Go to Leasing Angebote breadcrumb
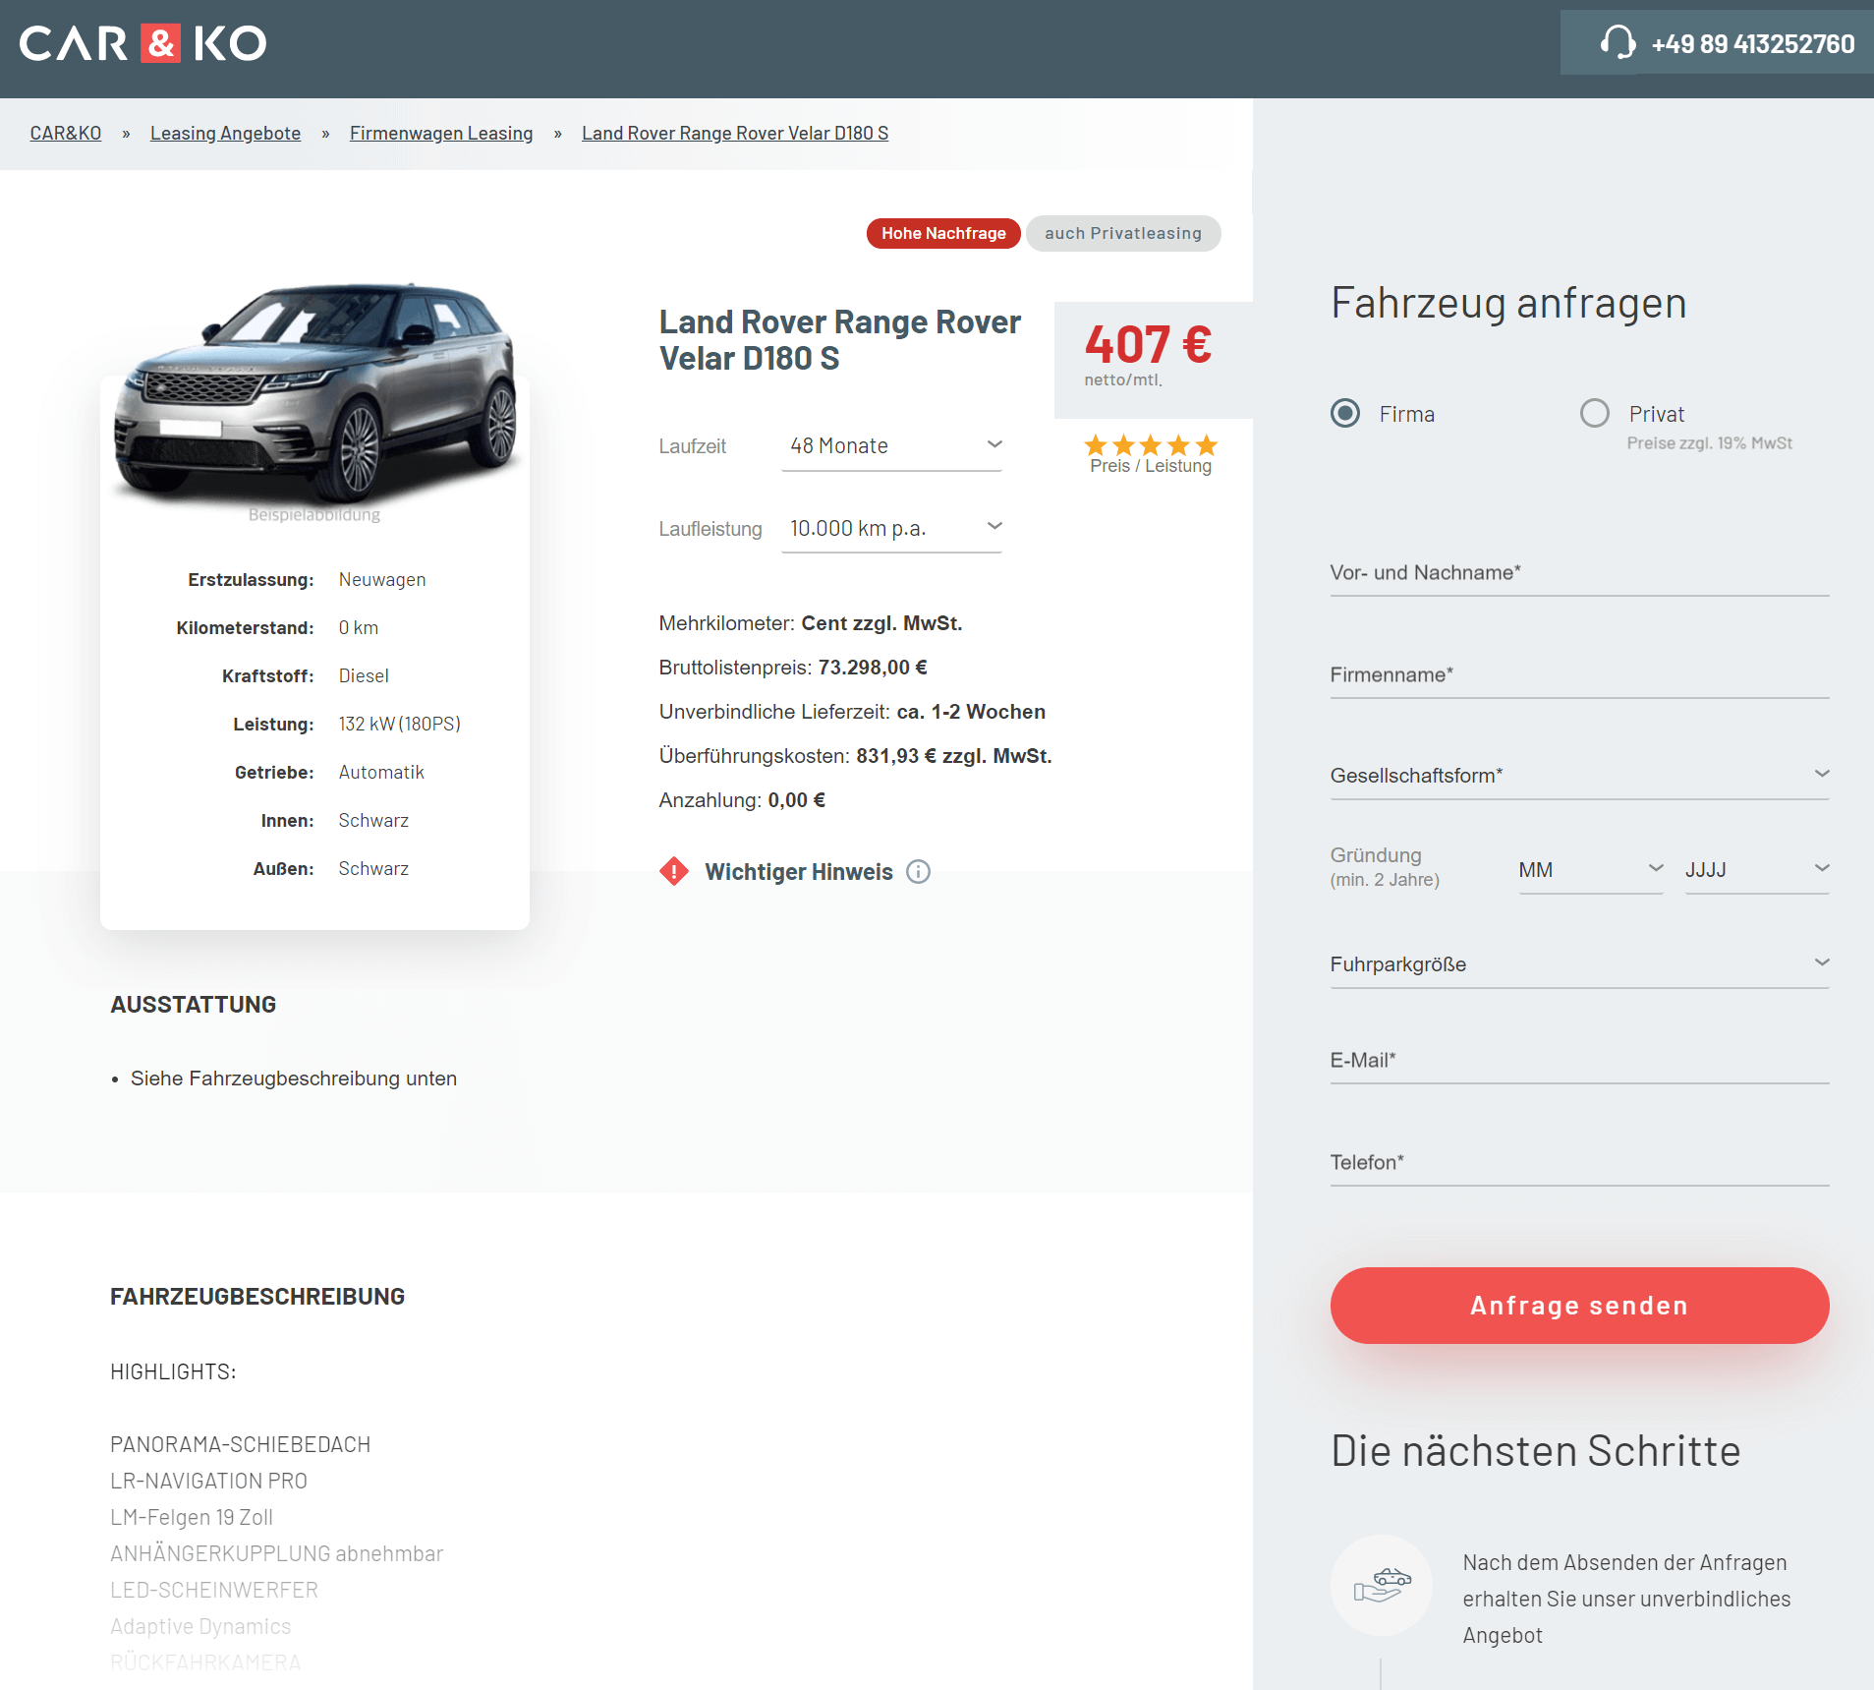The height and width of the screenshot is (1690, 1874). [x=225, y=133]
